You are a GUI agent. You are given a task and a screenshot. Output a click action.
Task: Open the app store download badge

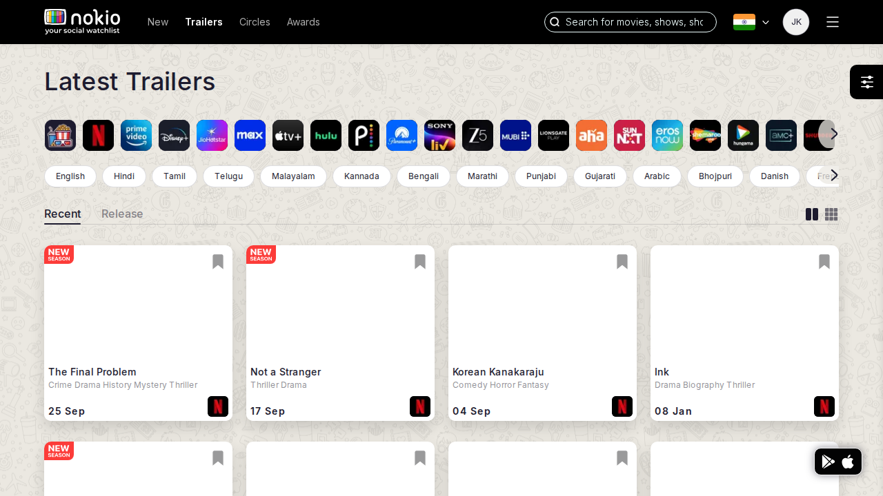(x=838, y=462)
